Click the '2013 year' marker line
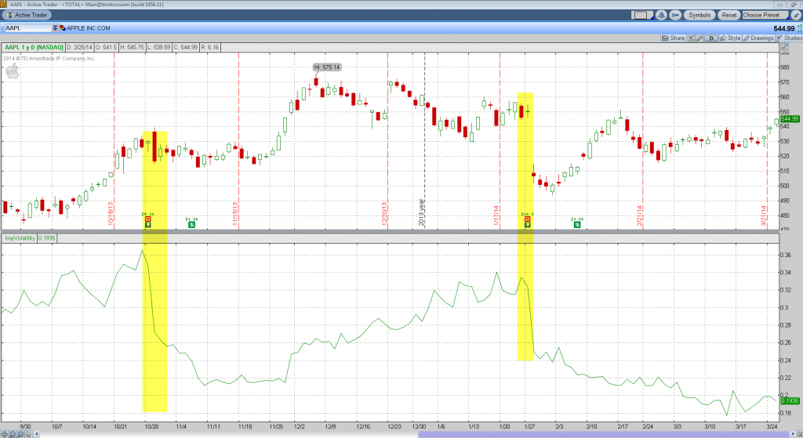803x438 pixels. pos(424,141)
